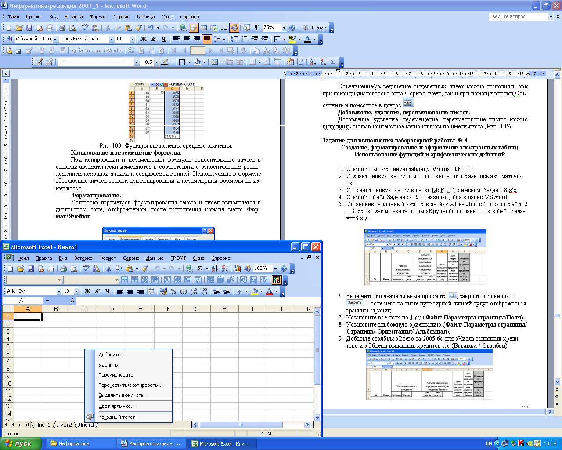This screenshot has width=562, height=450.
Task: Open Document Map icon in Word toolbar
Action: 247,28
